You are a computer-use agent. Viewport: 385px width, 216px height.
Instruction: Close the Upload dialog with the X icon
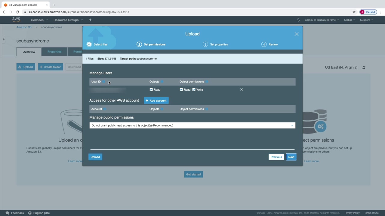297,34
